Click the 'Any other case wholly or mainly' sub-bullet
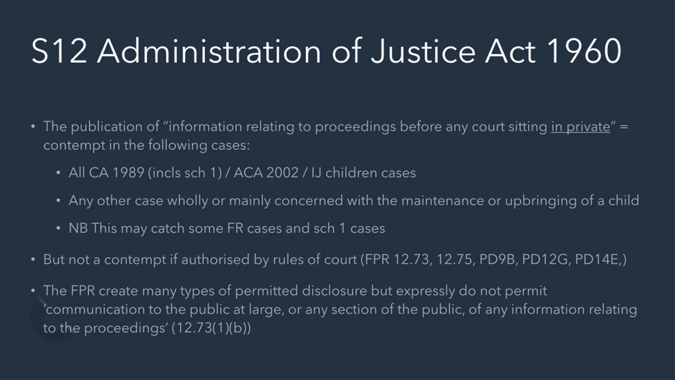The height and width of the screenshot is (380, 675). tap(354, 201)
